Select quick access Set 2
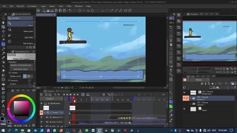The width and height of the screenshot is (237, 133). pos(171,23)
